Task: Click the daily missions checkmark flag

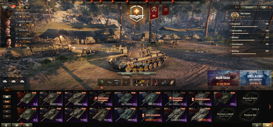Action: pyautogui.click(x=165, y=10)
